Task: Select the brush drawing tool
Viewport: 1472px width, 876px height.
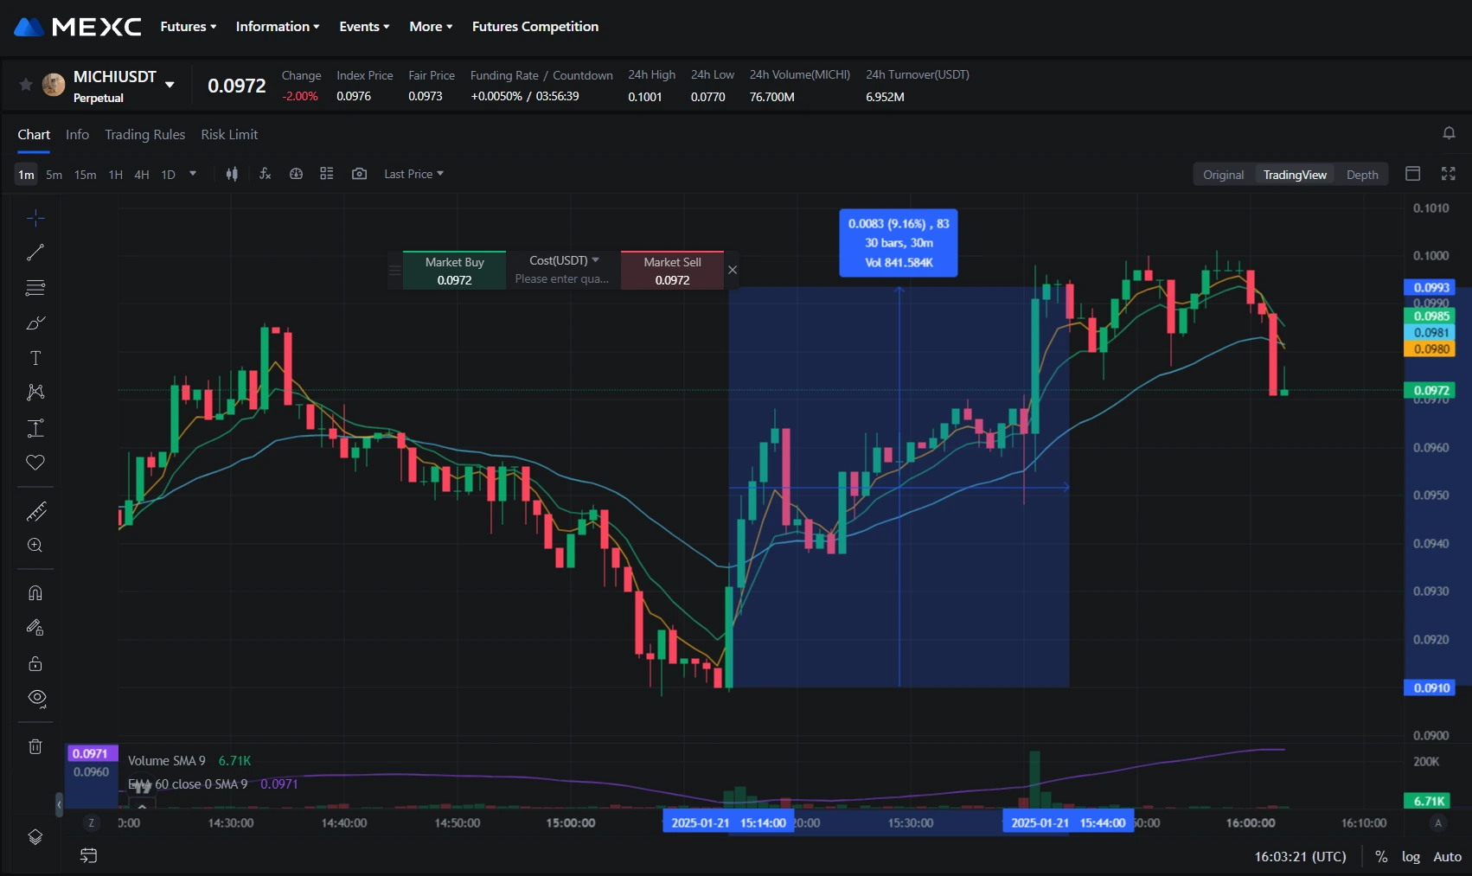Action: (x=35, y=323)
